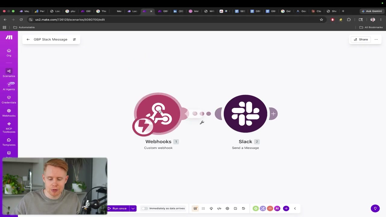Open Webhooks in the left sidebar
Viewport: 386px width, 217px height.
[x=9, y=113]
